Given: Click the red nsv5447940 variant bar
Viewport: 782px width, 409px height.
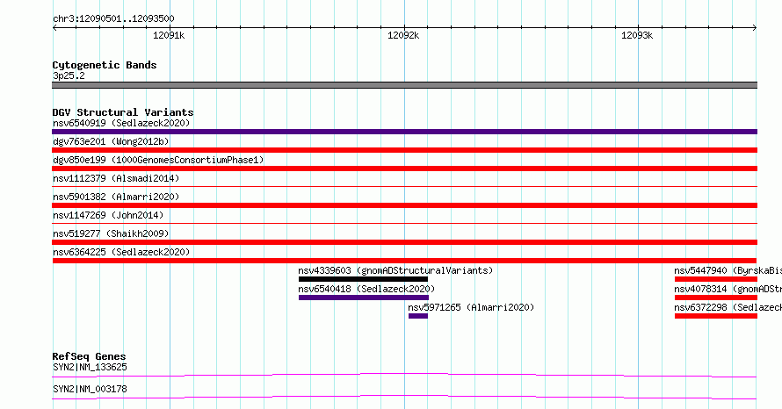Looking at the screenshot, I should coord(716,279).
